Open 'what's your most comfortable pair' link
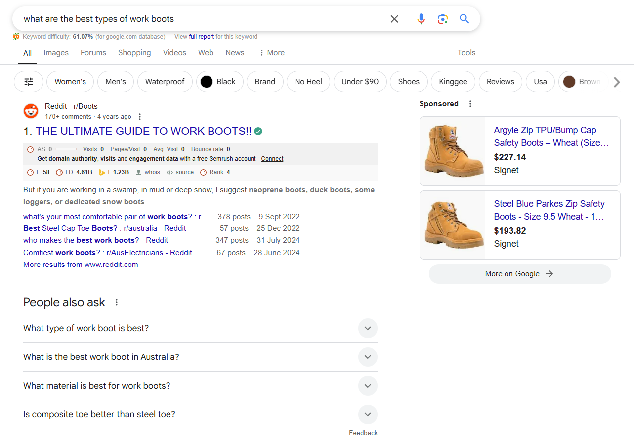 coord(116,217)
